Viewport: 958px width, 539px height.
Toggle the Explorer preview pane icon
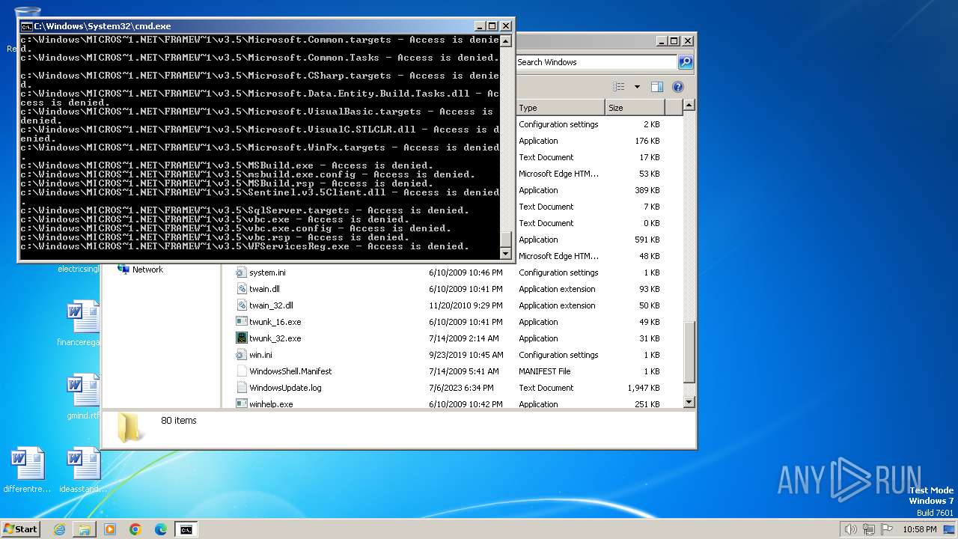click(656, 87)
